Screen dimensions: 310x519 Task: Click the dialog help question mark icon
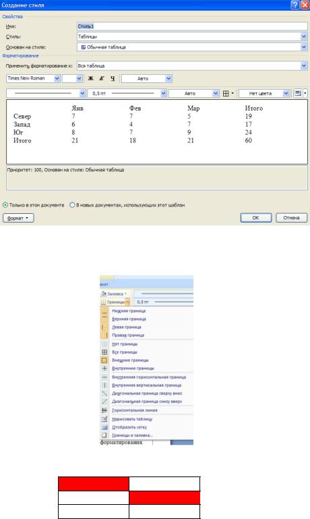(294, 5)
